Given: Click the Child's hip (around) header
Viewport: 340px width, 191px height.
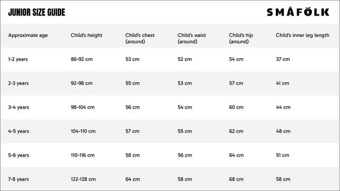Looking at the screenshot, I should (x=241, y=38).
